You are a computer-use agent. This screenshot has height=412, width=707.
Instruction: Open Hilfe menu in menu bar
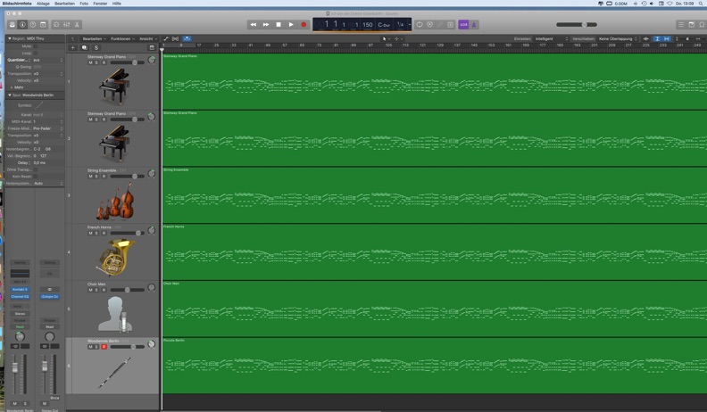(x=117, y=4)
